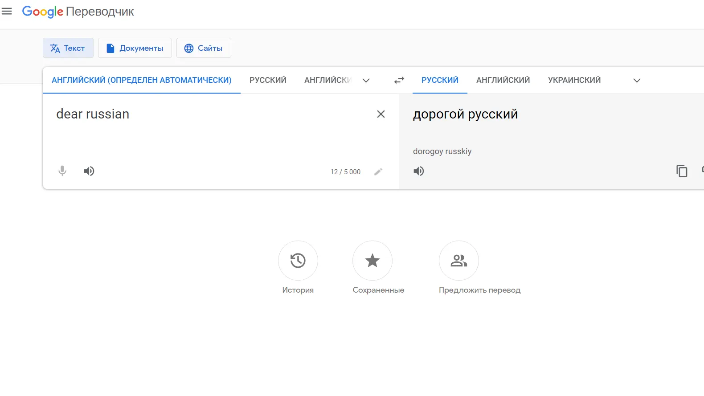Choose Русский as source language

coord(268,80)
